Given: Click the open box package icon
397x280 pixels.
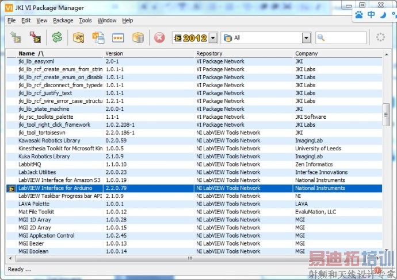Looking at the screenshot, I should pos(138,38).
